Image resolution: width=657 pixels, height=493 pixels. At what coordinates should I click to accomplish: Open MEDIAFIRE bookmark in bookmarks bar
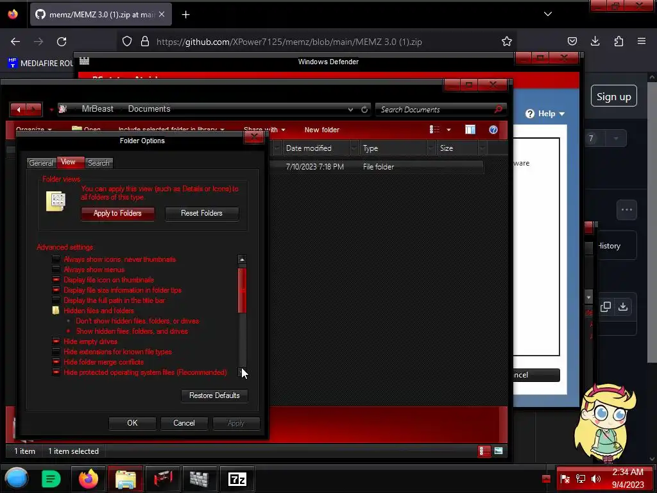(40, 64)
